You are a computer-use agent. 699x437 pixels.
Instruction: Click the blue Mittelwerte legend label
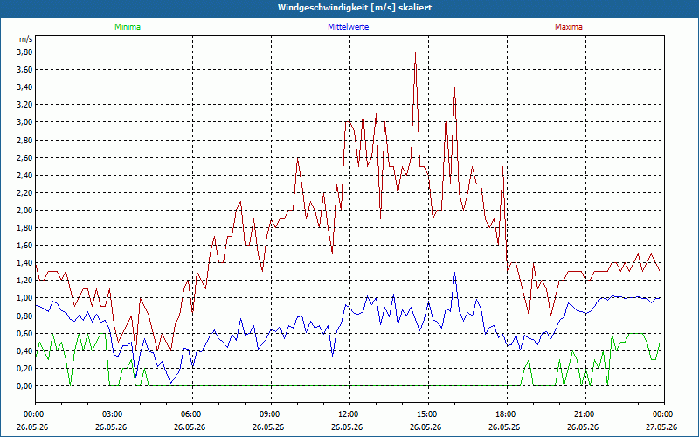[x=348, y=27]
